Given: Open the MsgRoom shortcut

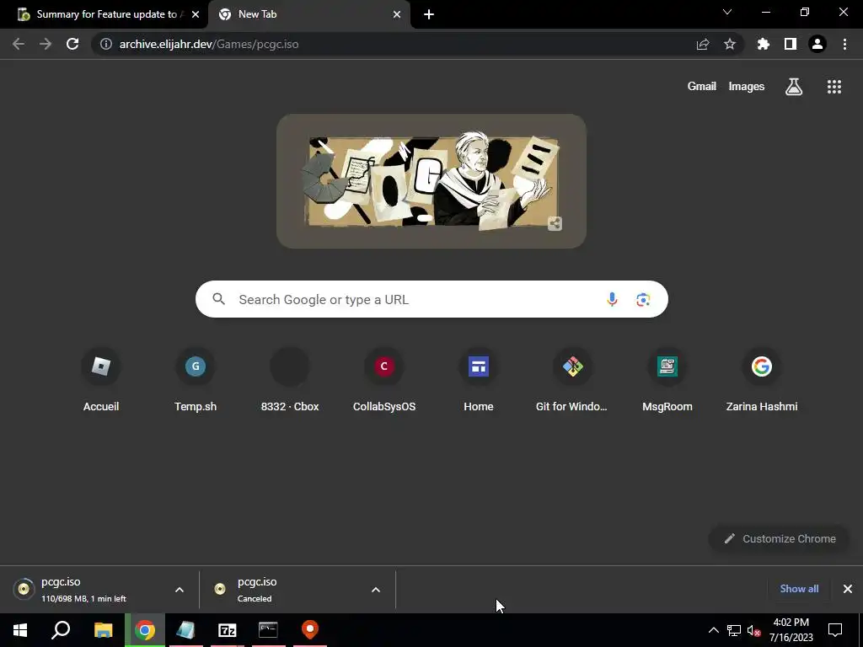Looking at the screenshot, I should 667,380.
